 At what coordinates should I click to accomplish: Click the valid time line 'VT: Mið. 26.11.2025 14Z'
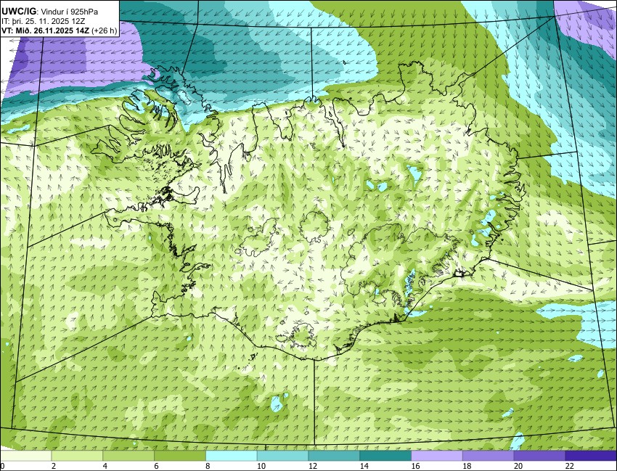click(46, 30)
